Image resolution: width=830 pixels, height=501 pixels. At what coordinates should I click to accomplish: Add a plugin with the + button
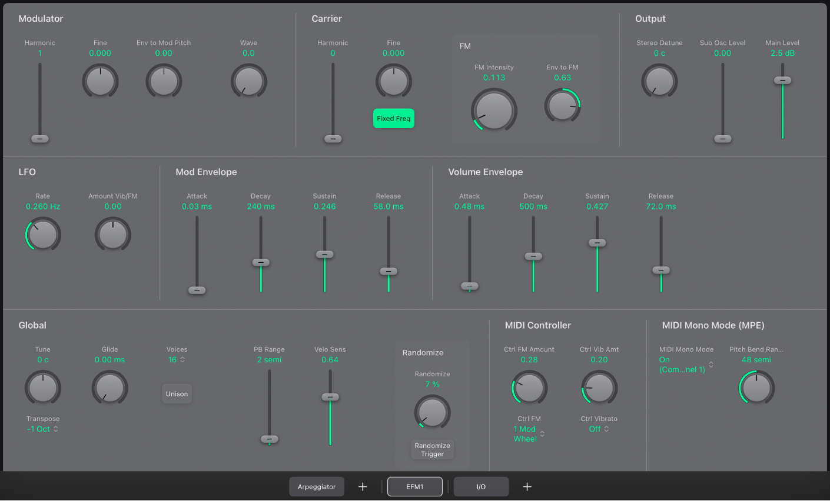pos(363,486)
